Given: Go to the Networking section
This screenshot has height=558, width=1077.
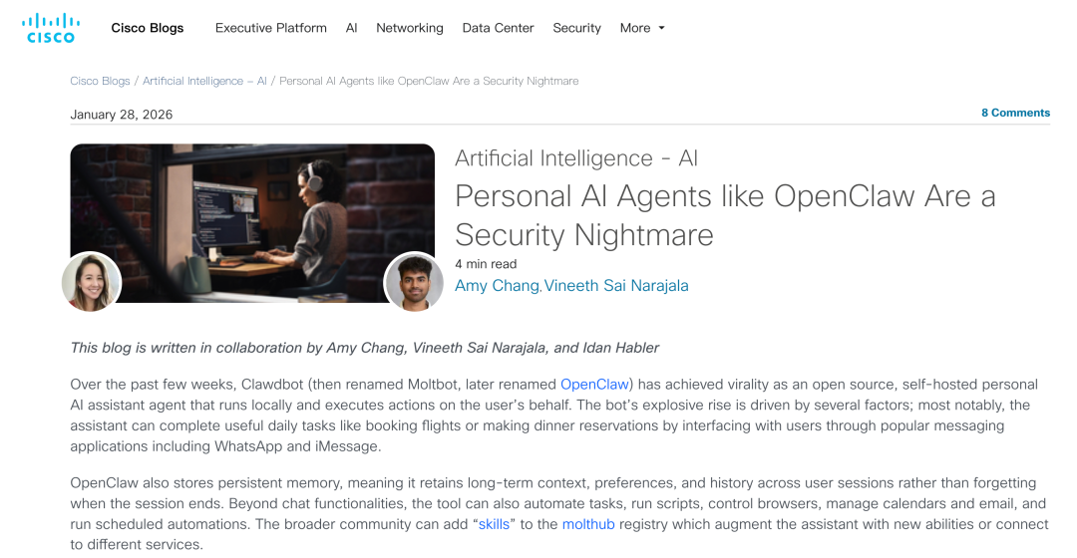Looking at the screenshot, I should (410, 28).
